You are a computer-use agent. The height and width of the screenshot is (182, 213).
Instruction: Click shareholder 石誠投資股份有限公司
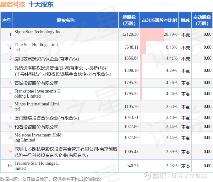click(x=36, y=83)
